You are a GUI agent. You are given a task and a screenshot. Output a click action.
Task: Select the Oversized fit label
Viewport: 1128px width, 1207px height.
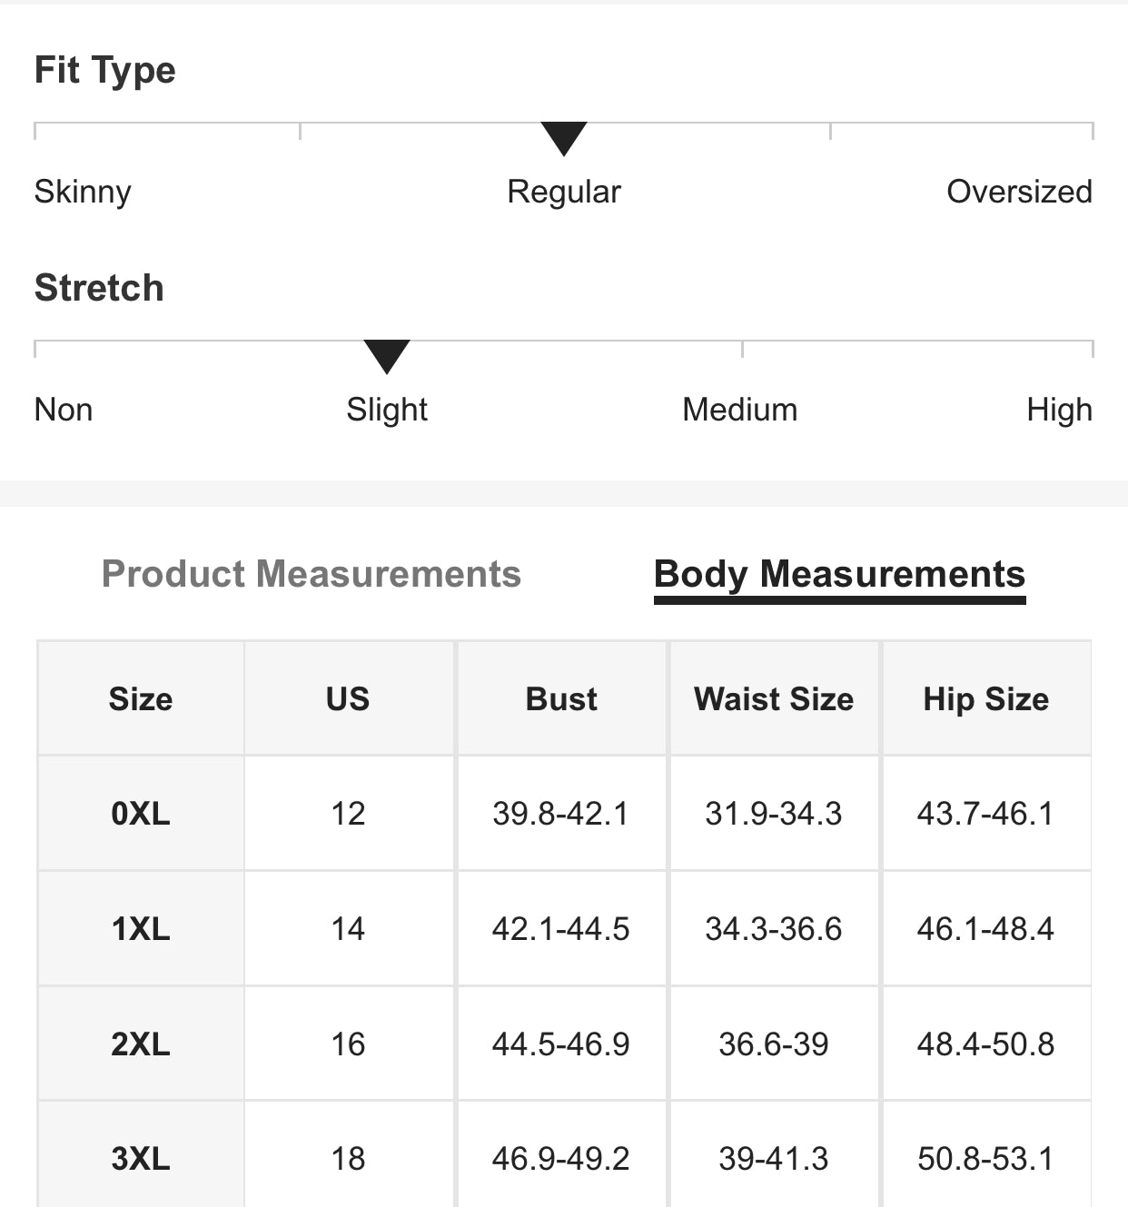tap(1019, 192)
